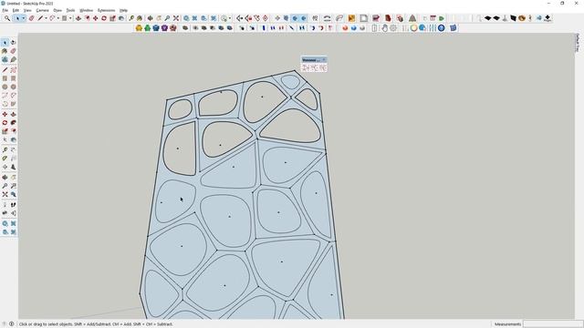Click Zoom Extents in top toolbar

point(176,18)
